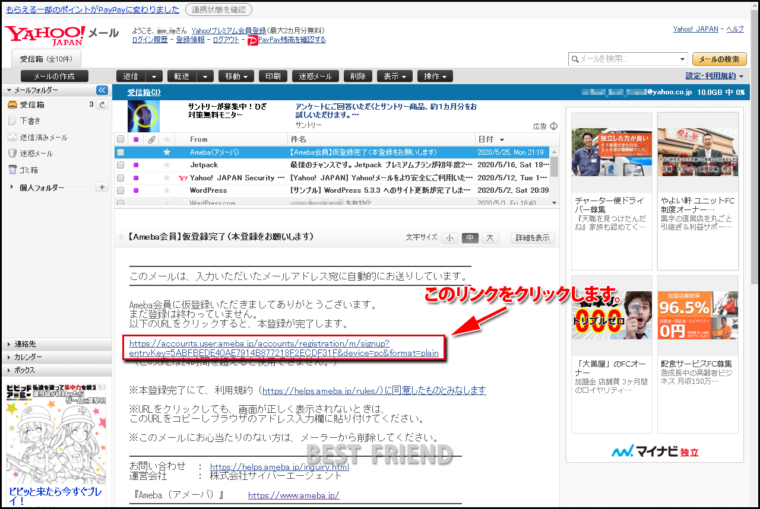Click compose mail (メールの作成) button
Screen dimensions: 760x509
pos(54,76)
